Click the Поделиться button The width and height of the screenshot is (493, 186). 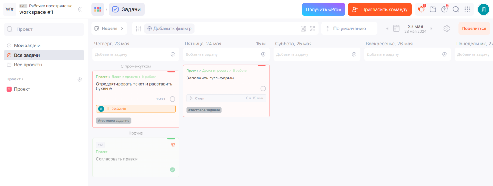point(474,28)
